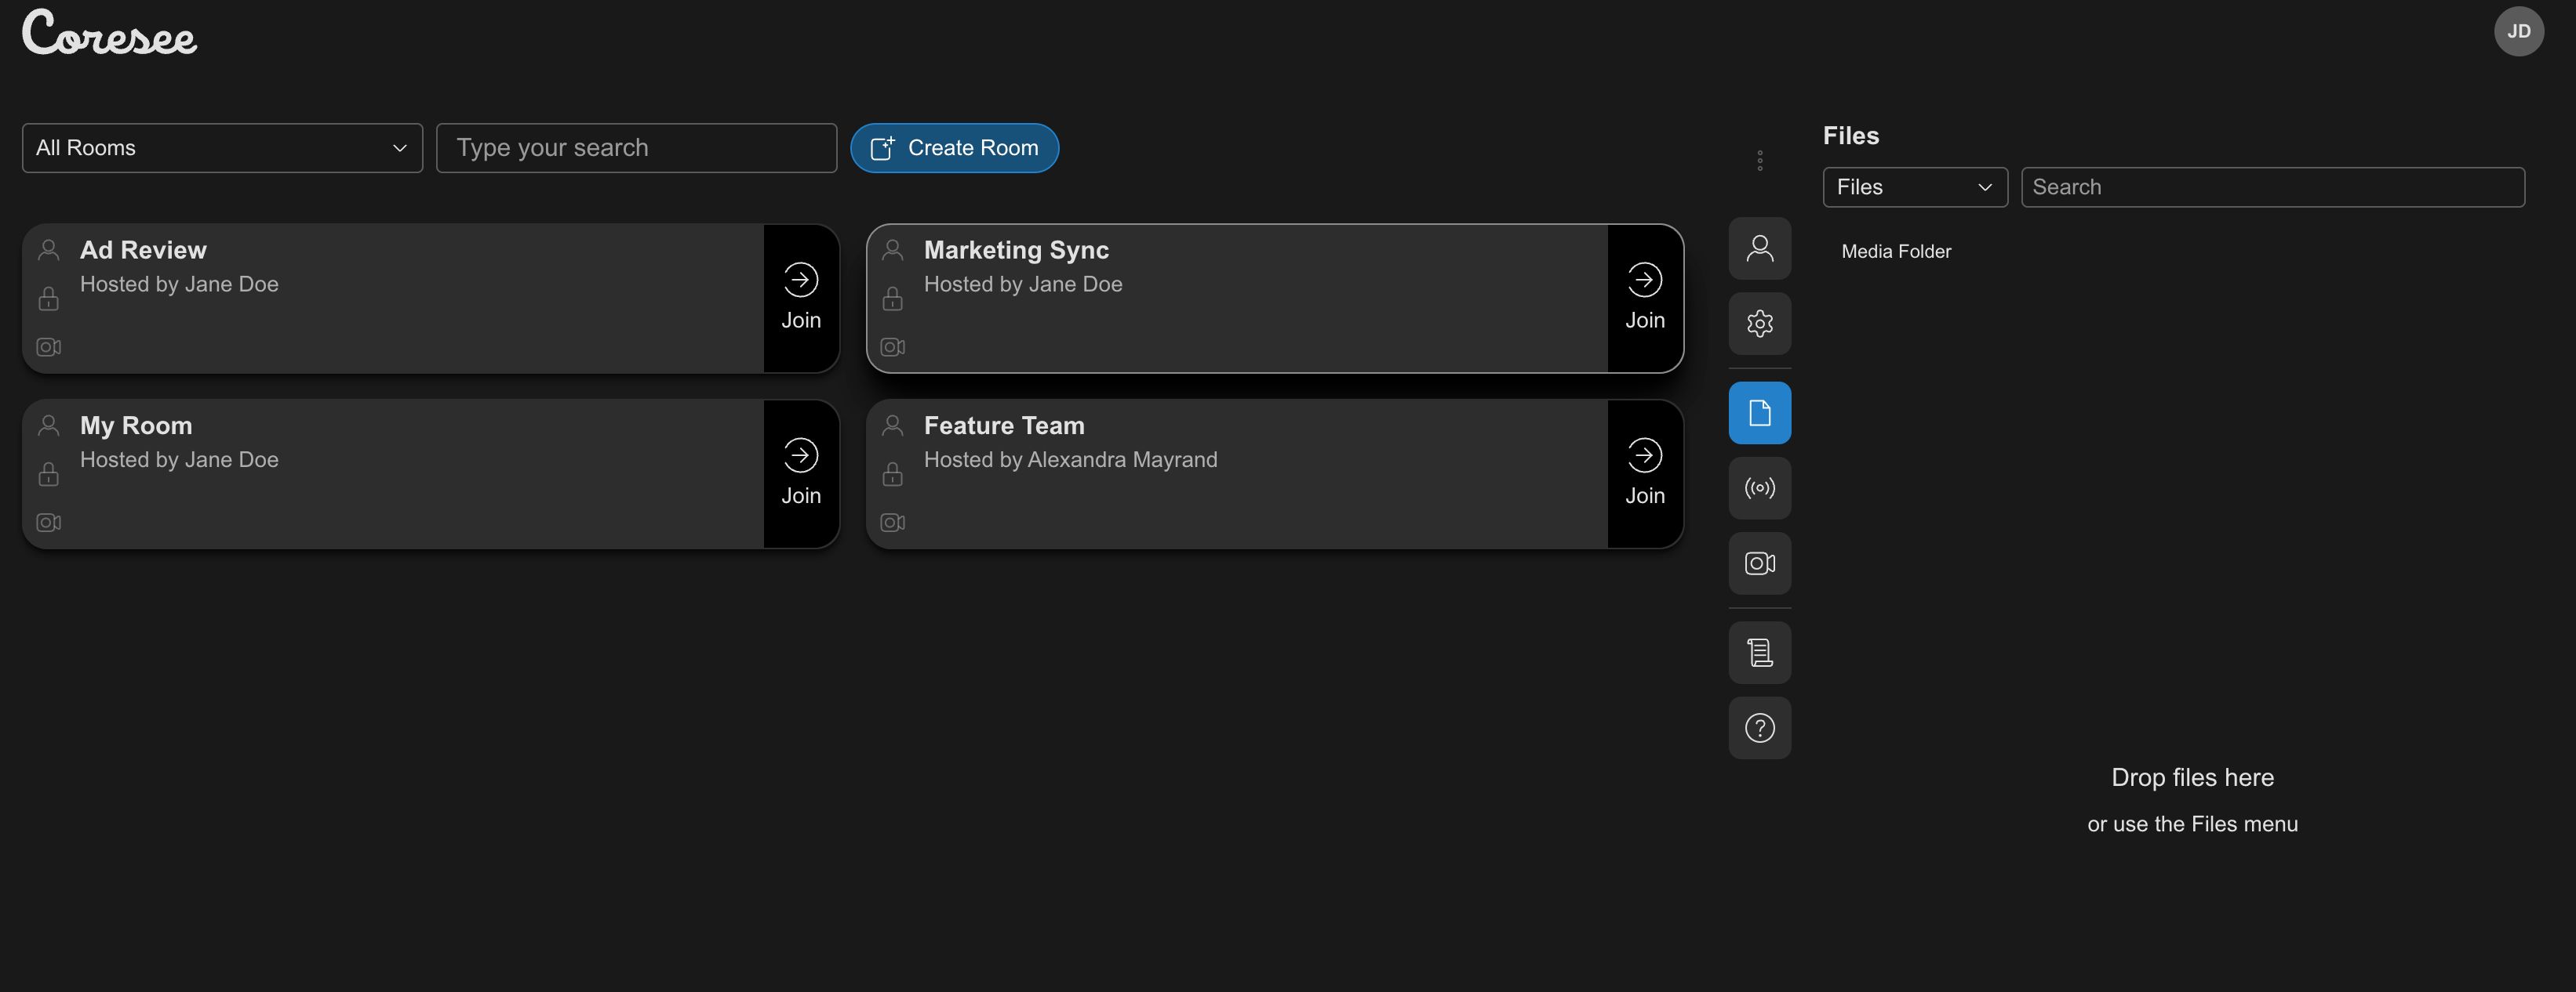Click the Ad Review participants icon
Image resolution: width=2576 pixels, height=992 pixels.
(x=49, y=250)
